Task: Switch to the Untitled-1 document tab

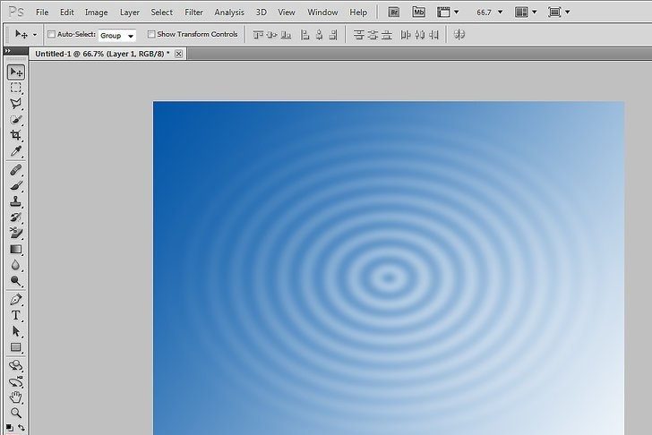Action: 100,54
